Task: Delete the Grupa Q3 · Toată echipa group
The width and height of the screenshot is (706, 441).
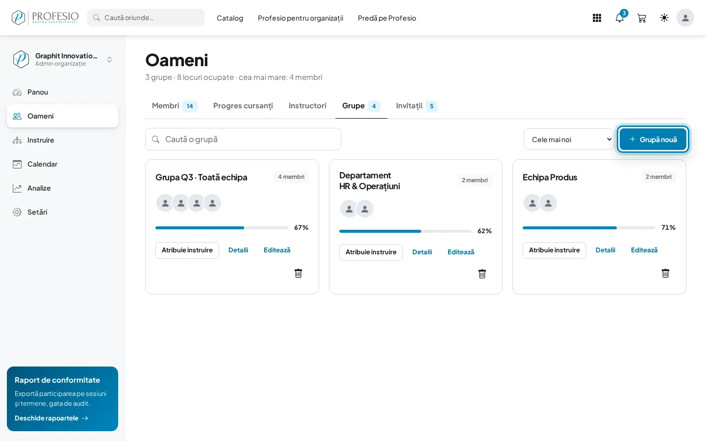Action: (x=298, y=273)
